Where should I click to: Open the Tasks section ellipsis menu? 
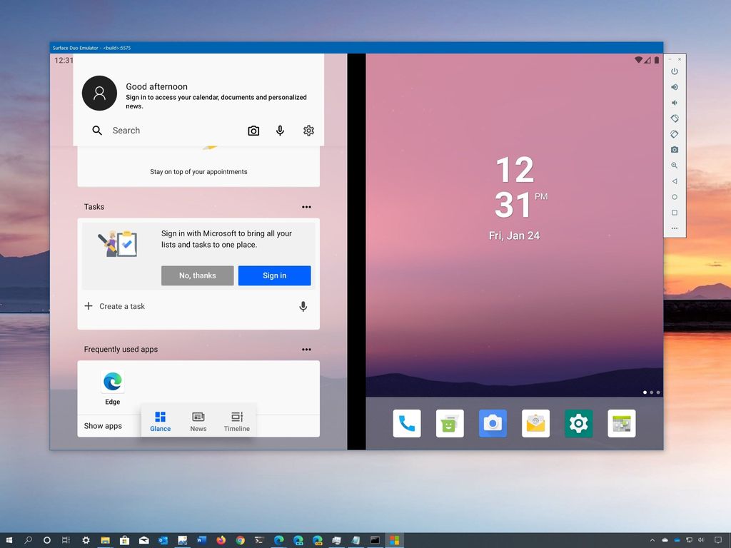click(306, 207)
